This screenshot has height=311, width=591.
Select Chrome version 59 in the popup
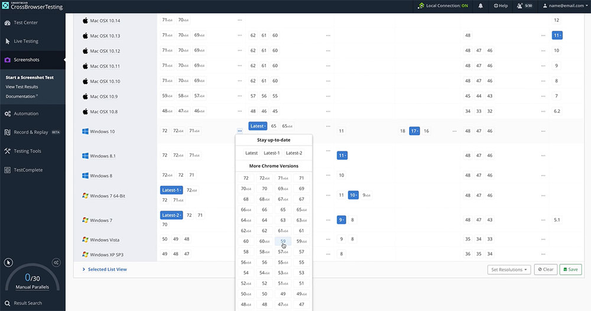coord(283,241)
